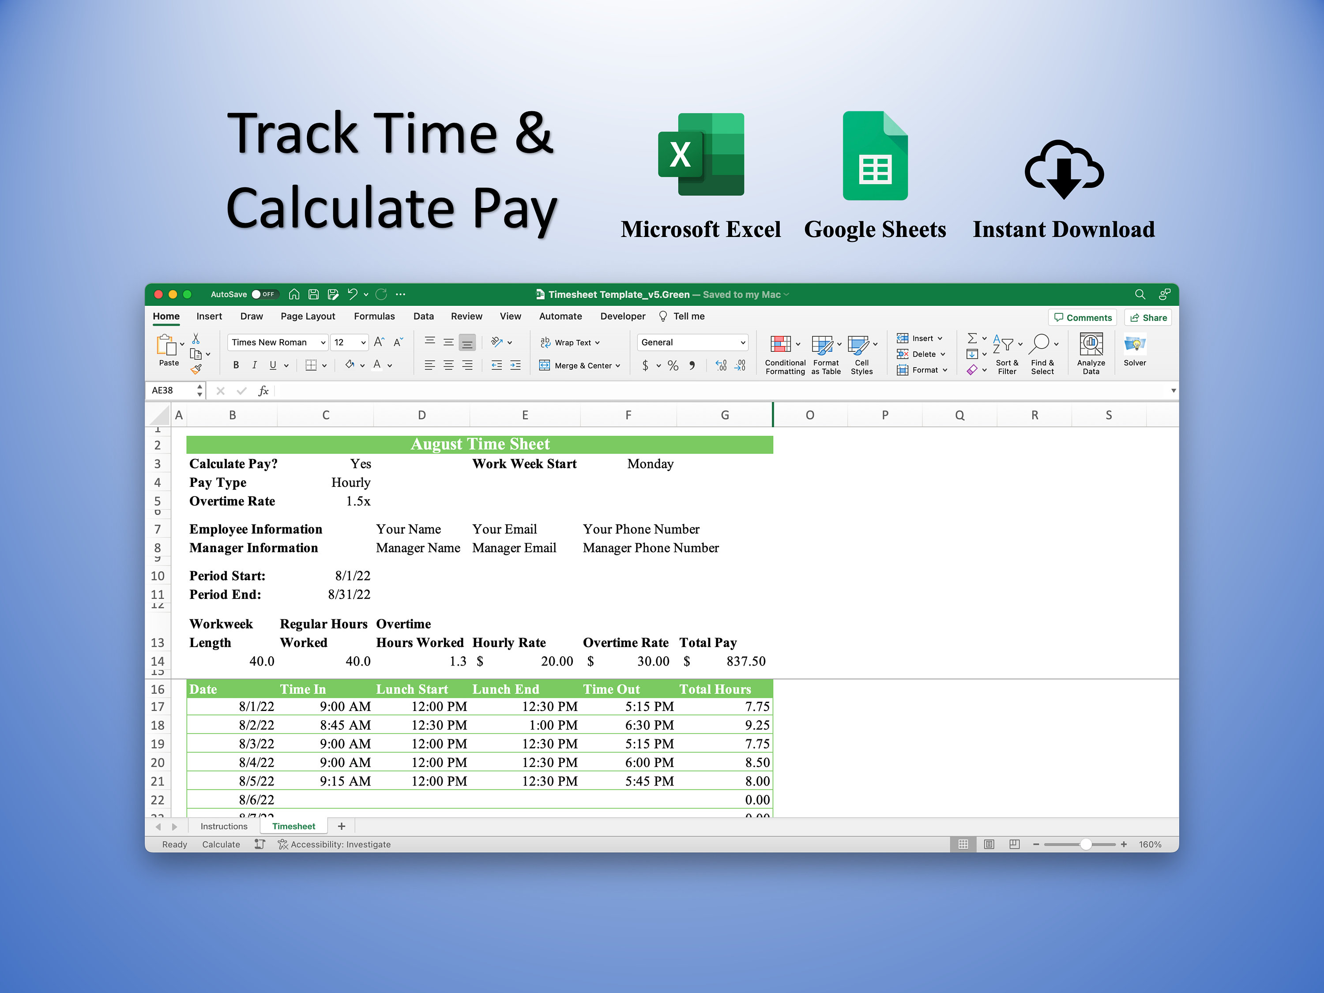Click the fill color bucket icon
The height and width of the screenshot is (993, 1324).
(x=350, y=365)
